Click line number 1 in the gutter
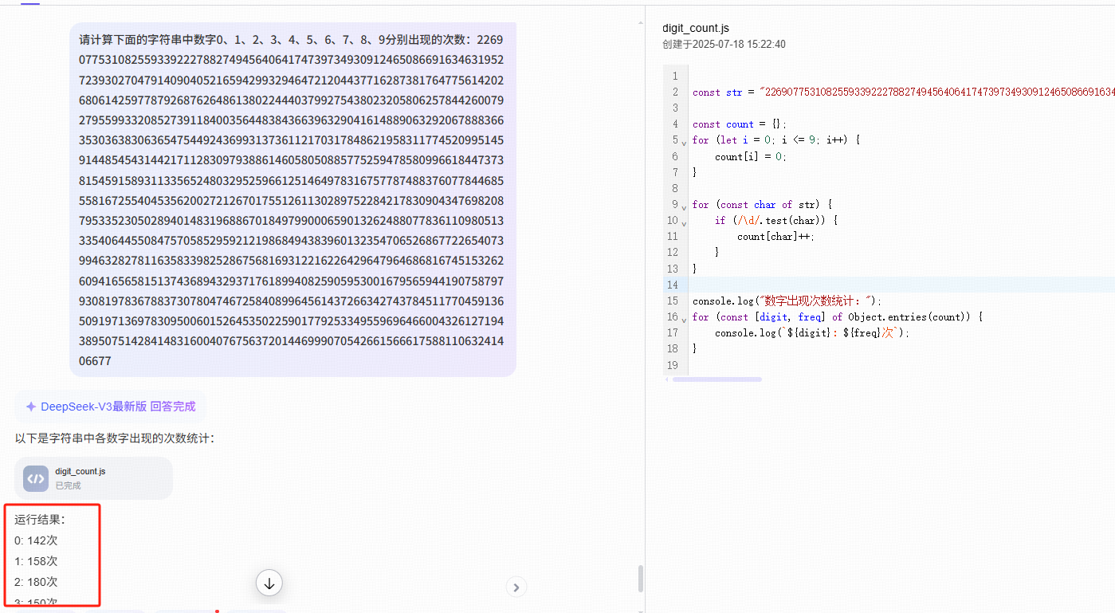This screenshot has height=613, width=1115. point(674,76)
